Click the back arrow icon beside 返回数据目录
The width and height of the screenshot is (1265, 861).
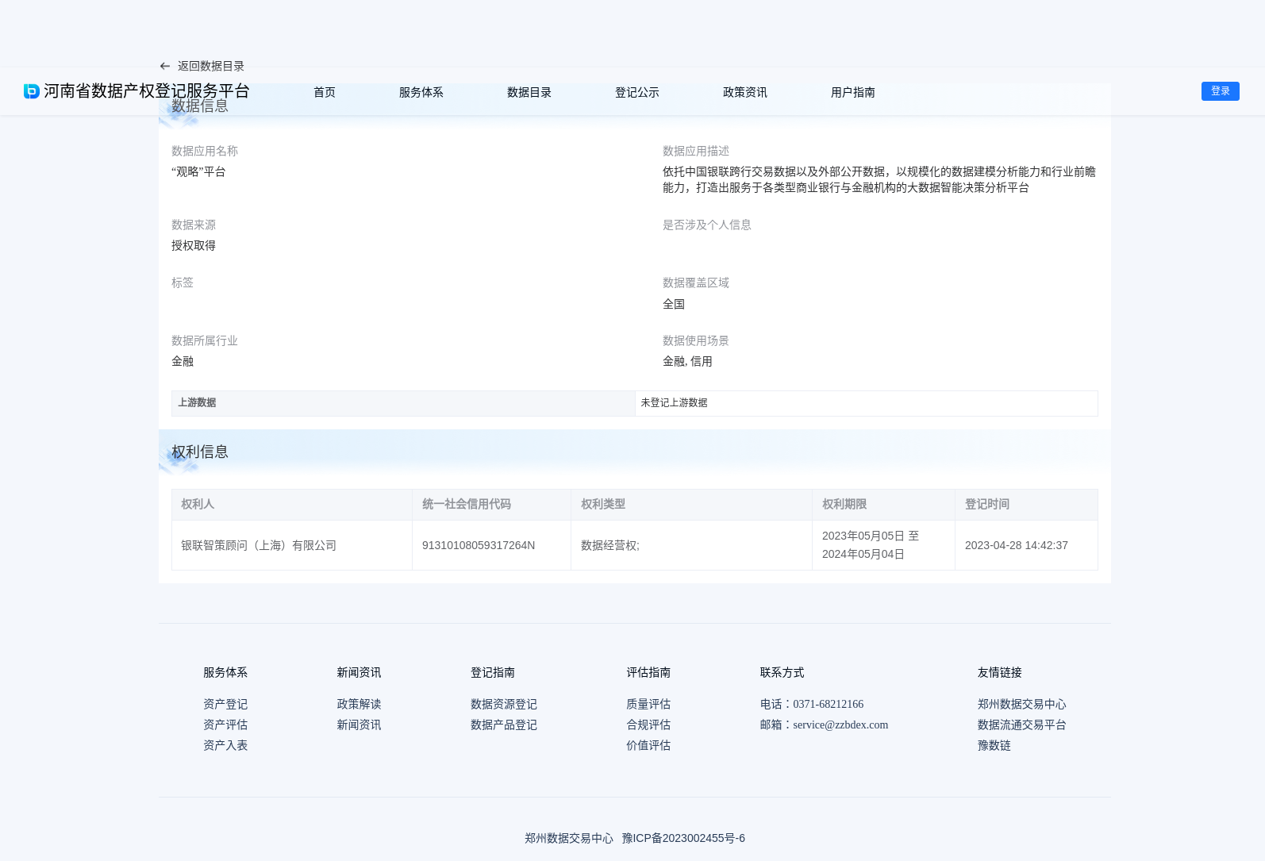pyautogui.click(x=165, y=66)
